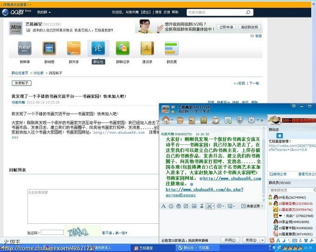Go back via <<返回 link
316x252 pixels.
[x=239, y=83]
